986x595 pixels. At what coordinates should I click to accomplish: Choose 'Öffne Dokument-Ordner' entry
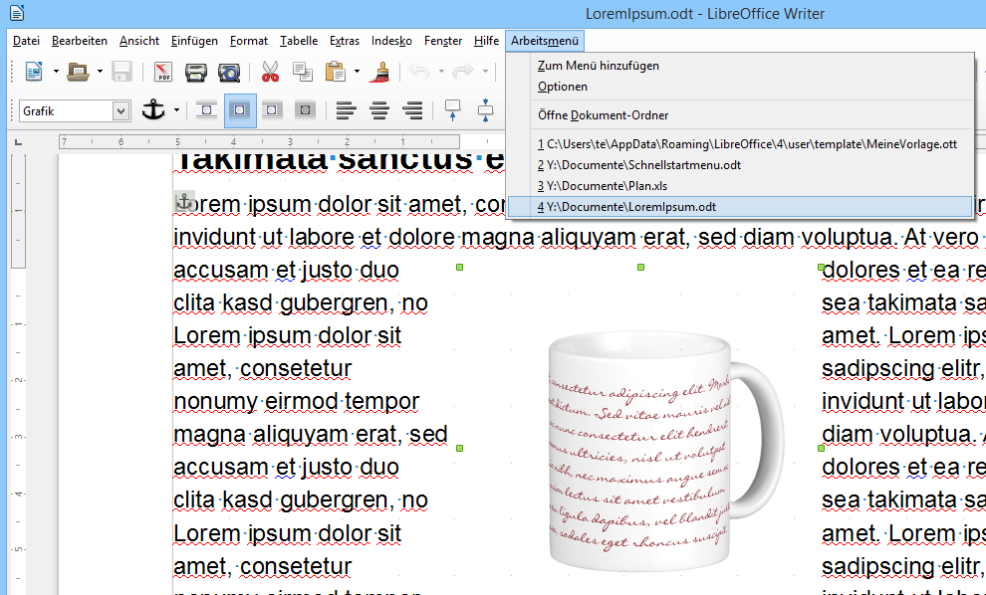[x=740, y=115]
